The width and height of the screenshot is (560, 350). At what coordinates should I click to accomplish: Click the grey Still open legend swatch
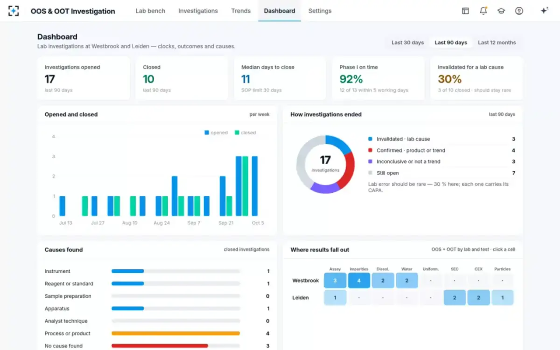pyautogui.click(x=371, y=173)
